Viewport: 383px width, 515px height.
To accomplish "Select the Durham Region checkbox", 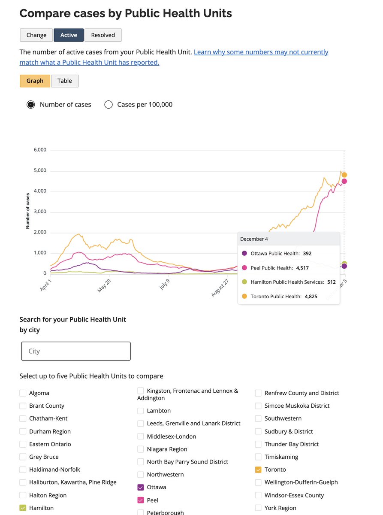I will pos(22,431).
